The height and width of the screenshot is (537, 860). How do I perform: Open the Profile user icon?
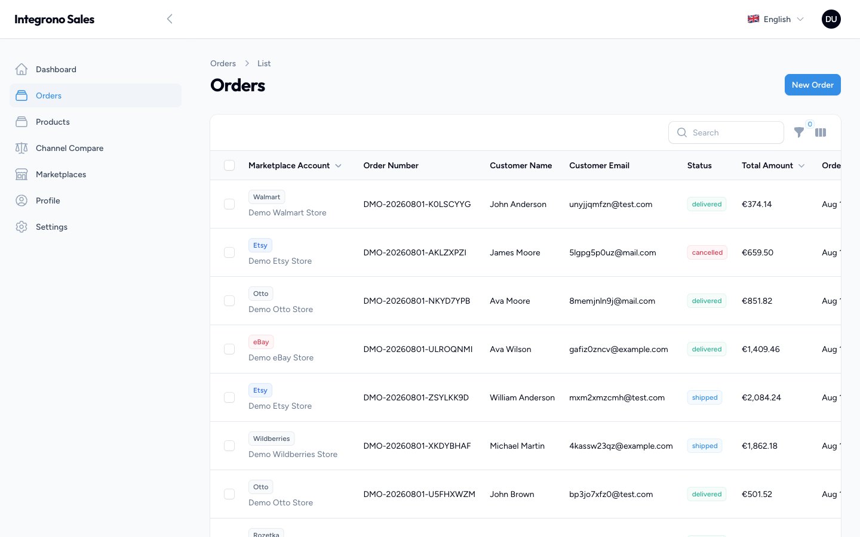(x=21, y=200)
